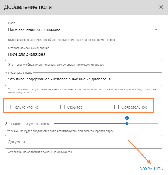This screenshot has width=168, height=175.
Task: Check the Обязательное checkbox box
Action: (x=117, y=107)
